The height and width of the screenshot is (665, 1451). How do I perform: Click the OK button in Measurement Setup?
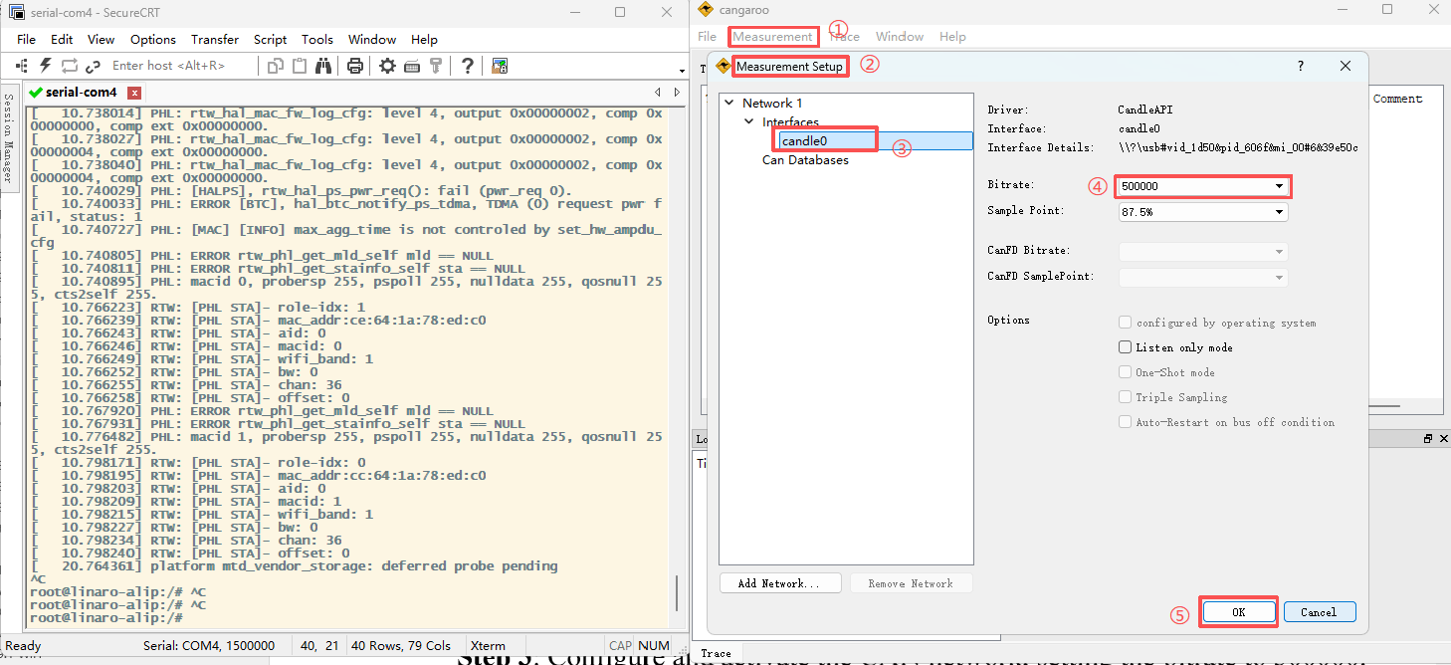point(1238,612)
